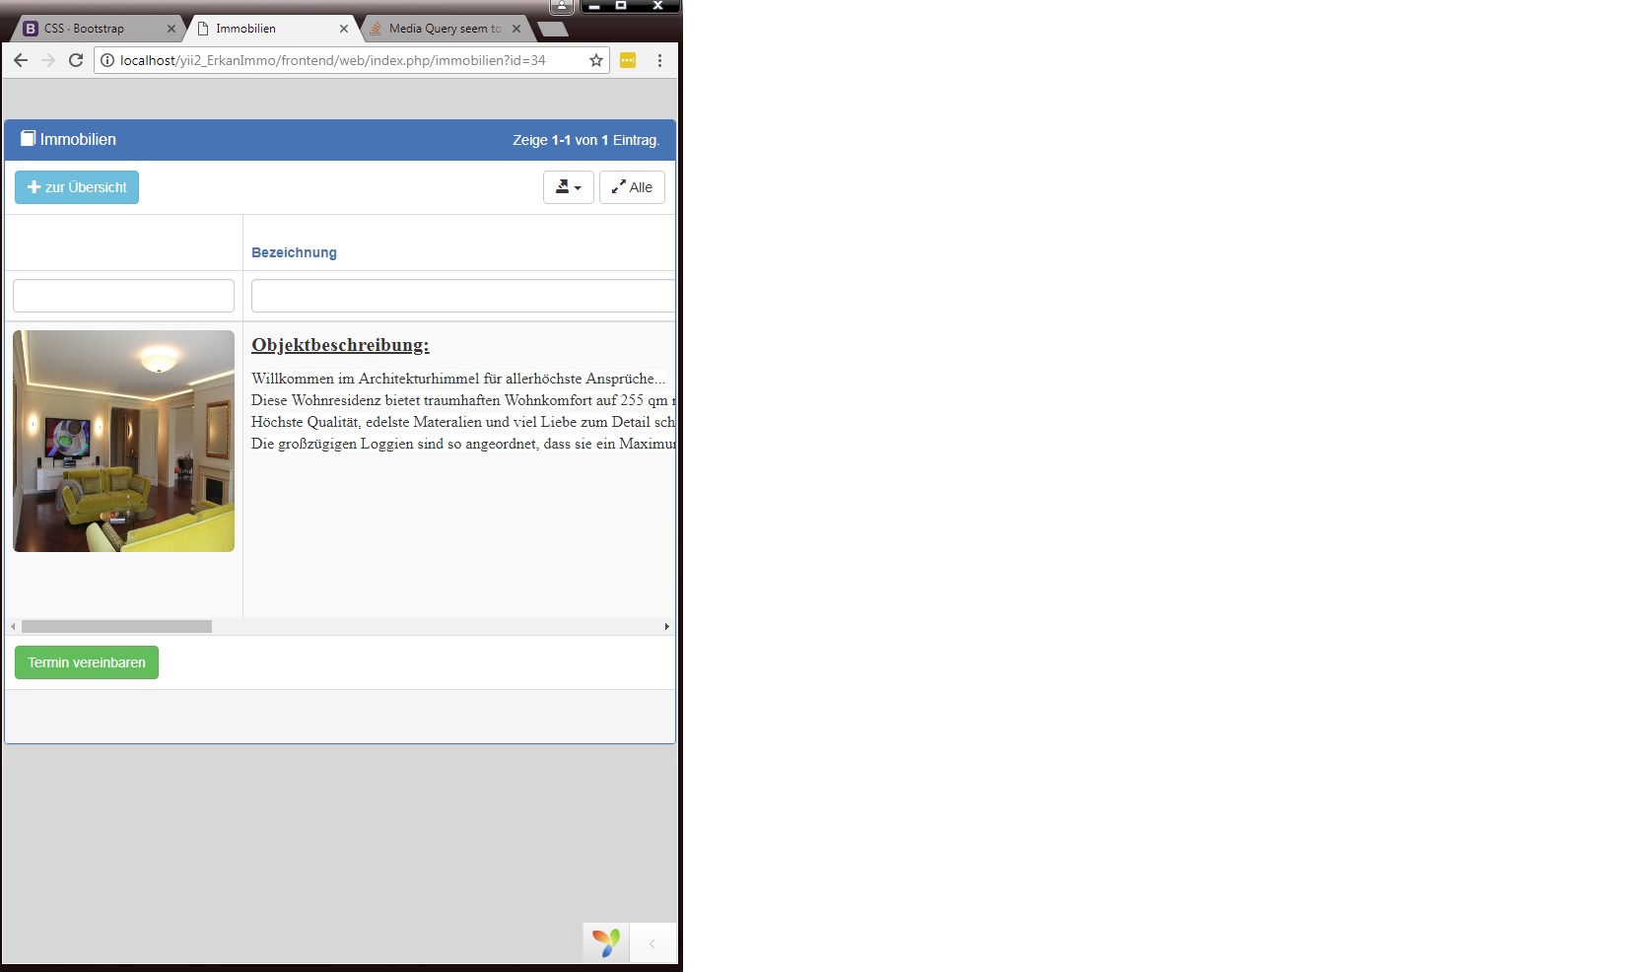Open the living room property thumbnail
1648x972 pixels.
pyautogui.click(x=122, y=441)
